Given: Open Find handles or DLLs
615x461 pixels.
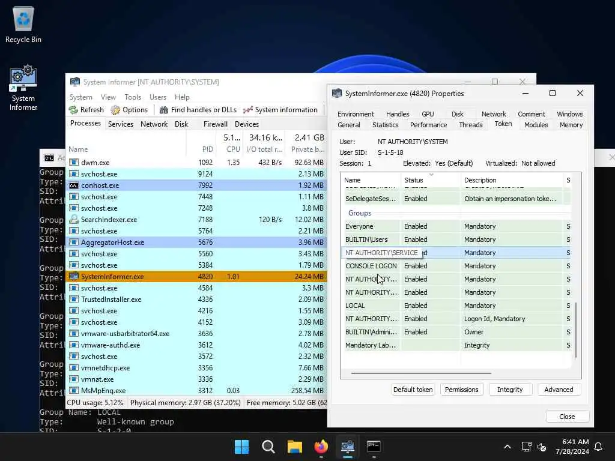Looking at the screenshot, I should (x=198, y=110).
